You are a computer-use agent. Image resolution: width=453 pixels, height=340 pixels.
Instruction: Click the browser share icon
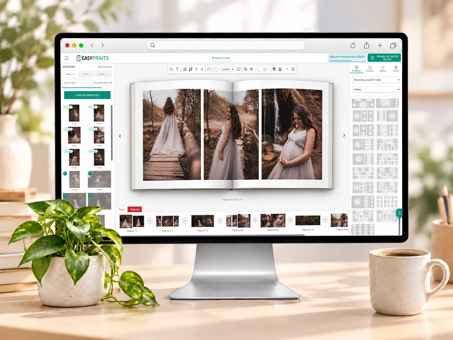tap(366, 45)
